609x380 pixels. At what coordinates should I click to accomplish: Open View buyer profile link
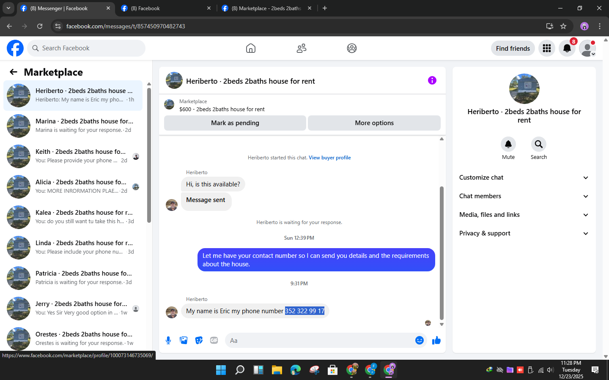pyautogui.click(x=330, y=158)
